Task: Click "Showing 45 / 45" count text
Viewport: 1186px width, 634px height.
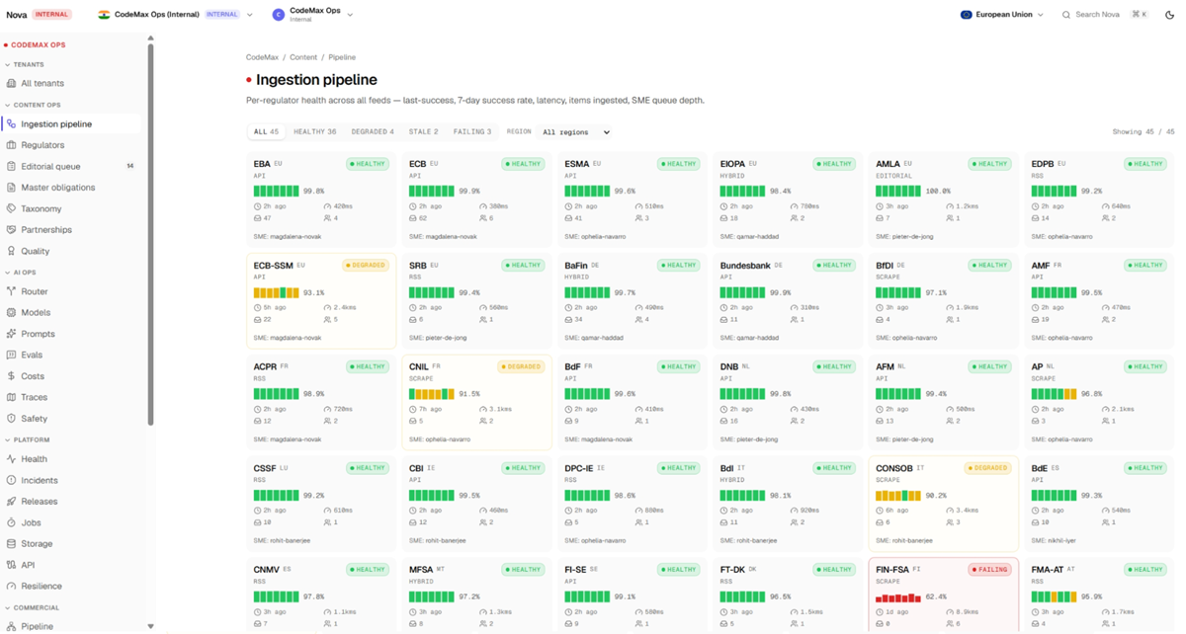Action: click(x=1144, y=131)
